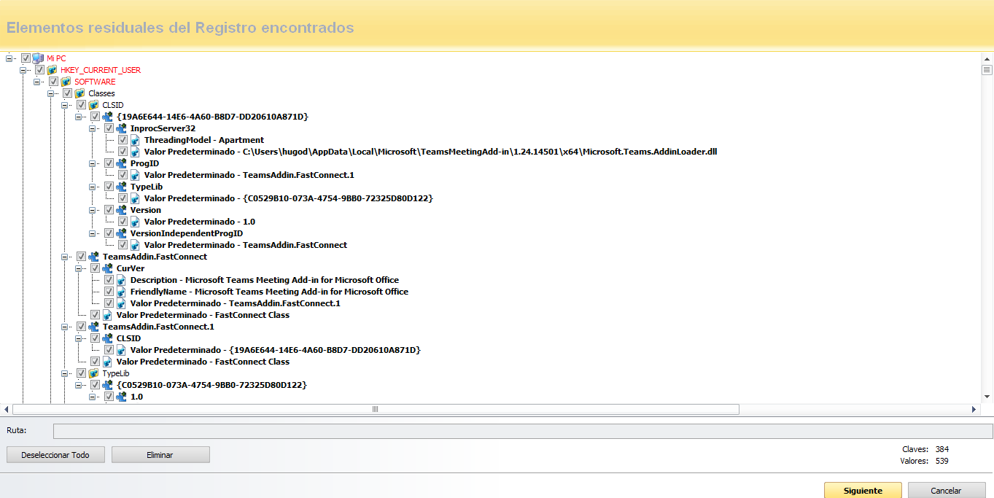
Task: Uncheck the Description value checkbox
Action: tap(109, 280)
